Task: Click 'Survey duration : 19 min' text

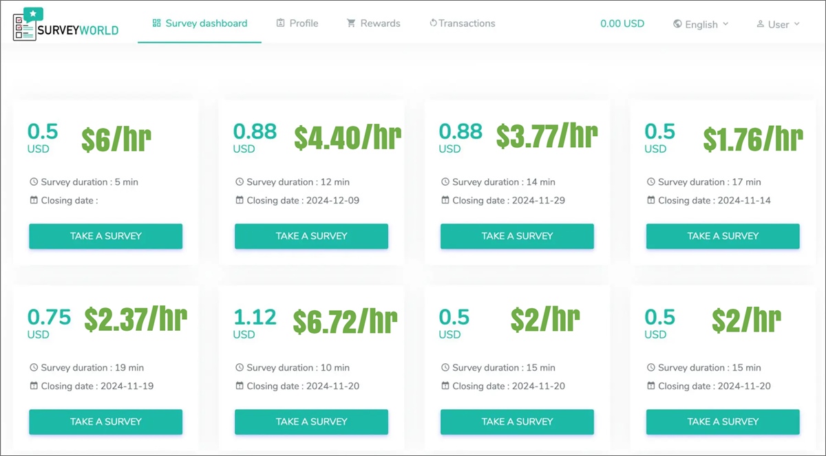Action: (92, 368)
